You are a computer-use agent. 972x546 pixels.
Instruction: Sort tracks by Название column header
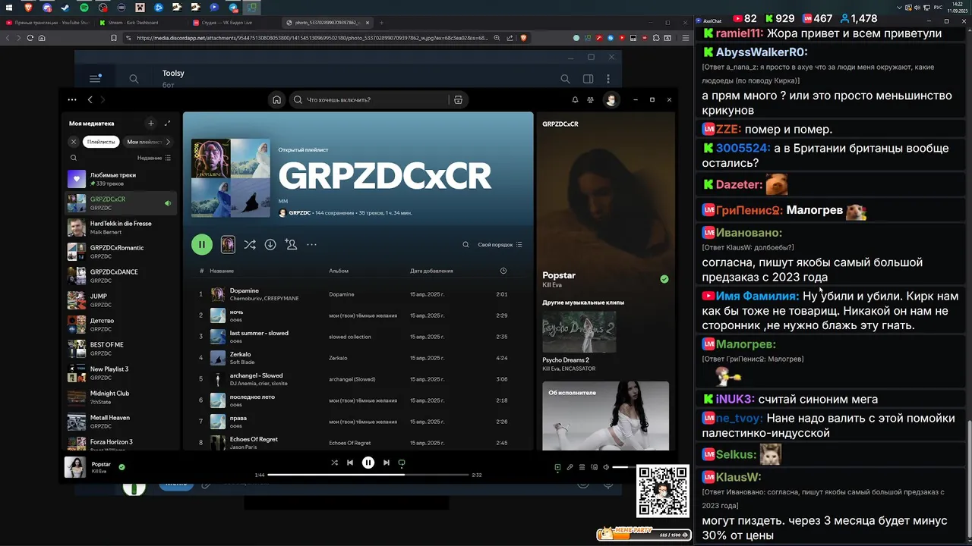(222, 271)
